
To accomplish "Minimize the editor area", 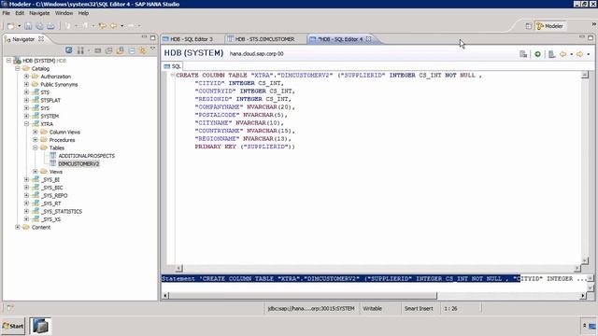I will (582, 37).
